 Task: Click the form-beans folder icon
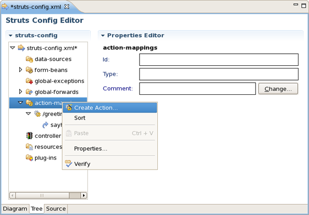[29, 70]
